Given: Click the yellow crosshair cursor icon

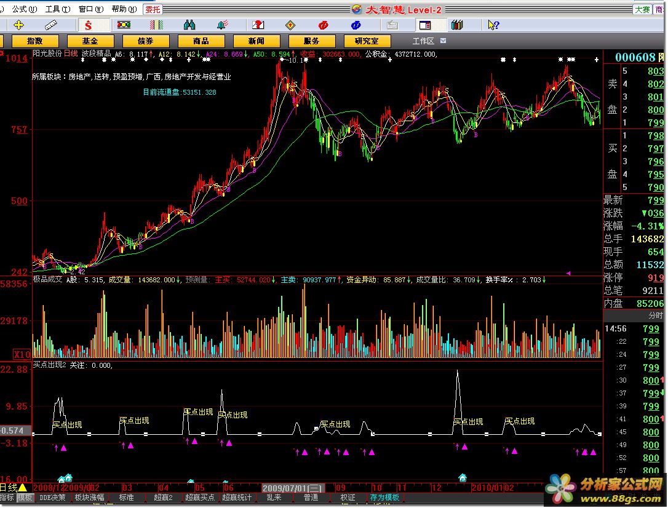Looking at the screenshot, I should pos(18,25).
